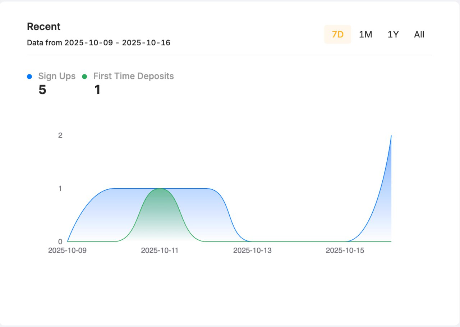Click the 2025-10-15 axis label
Image resolution: width=460 pixels, height=327 pixels.
(345, 250)
